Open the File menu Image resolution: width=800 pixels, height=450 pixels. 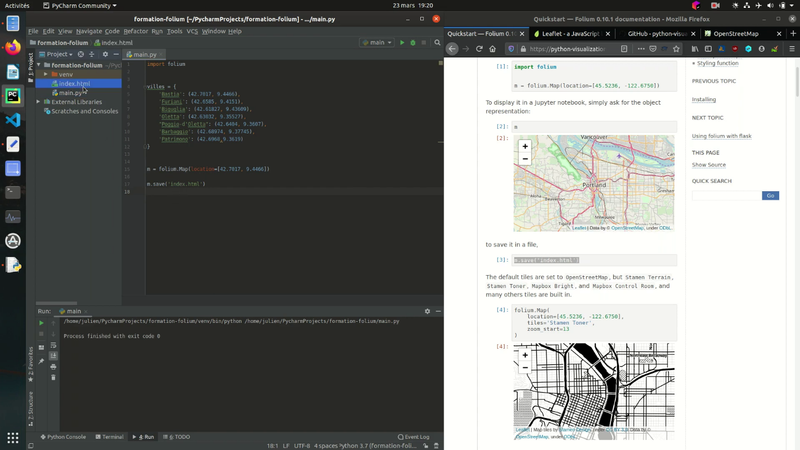point(33,31)
